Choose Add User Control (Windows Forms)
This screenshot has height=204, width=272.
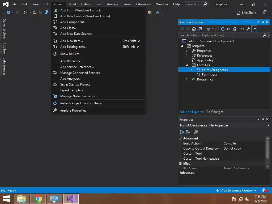pos(99,16)
